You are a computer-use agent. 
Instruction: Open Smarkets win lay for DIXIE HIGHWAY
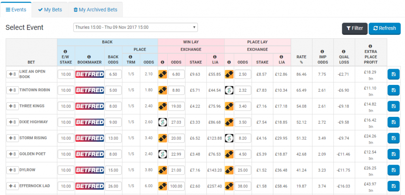[163, 122]
